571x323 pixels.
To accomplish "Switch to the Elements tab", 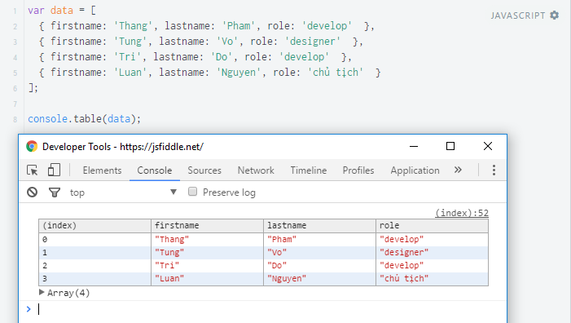I will coord(102,170).
